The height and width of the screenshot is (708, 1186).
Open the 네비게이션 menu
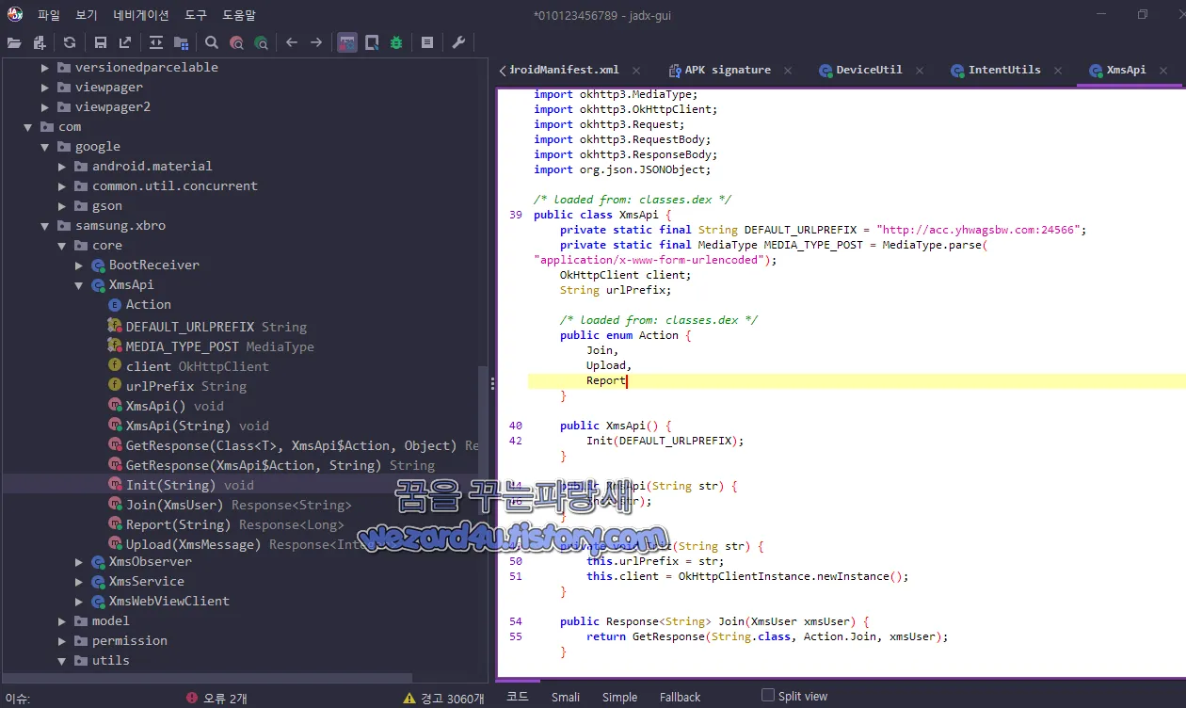point(141,15)
